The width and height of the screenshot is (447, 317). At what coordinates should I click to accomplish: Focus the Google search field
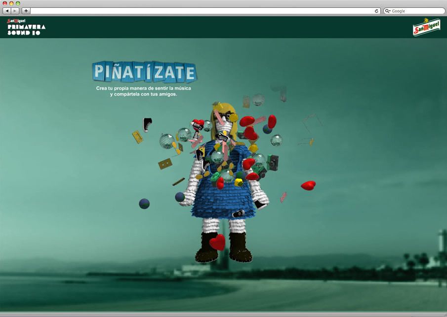(414, 11)
